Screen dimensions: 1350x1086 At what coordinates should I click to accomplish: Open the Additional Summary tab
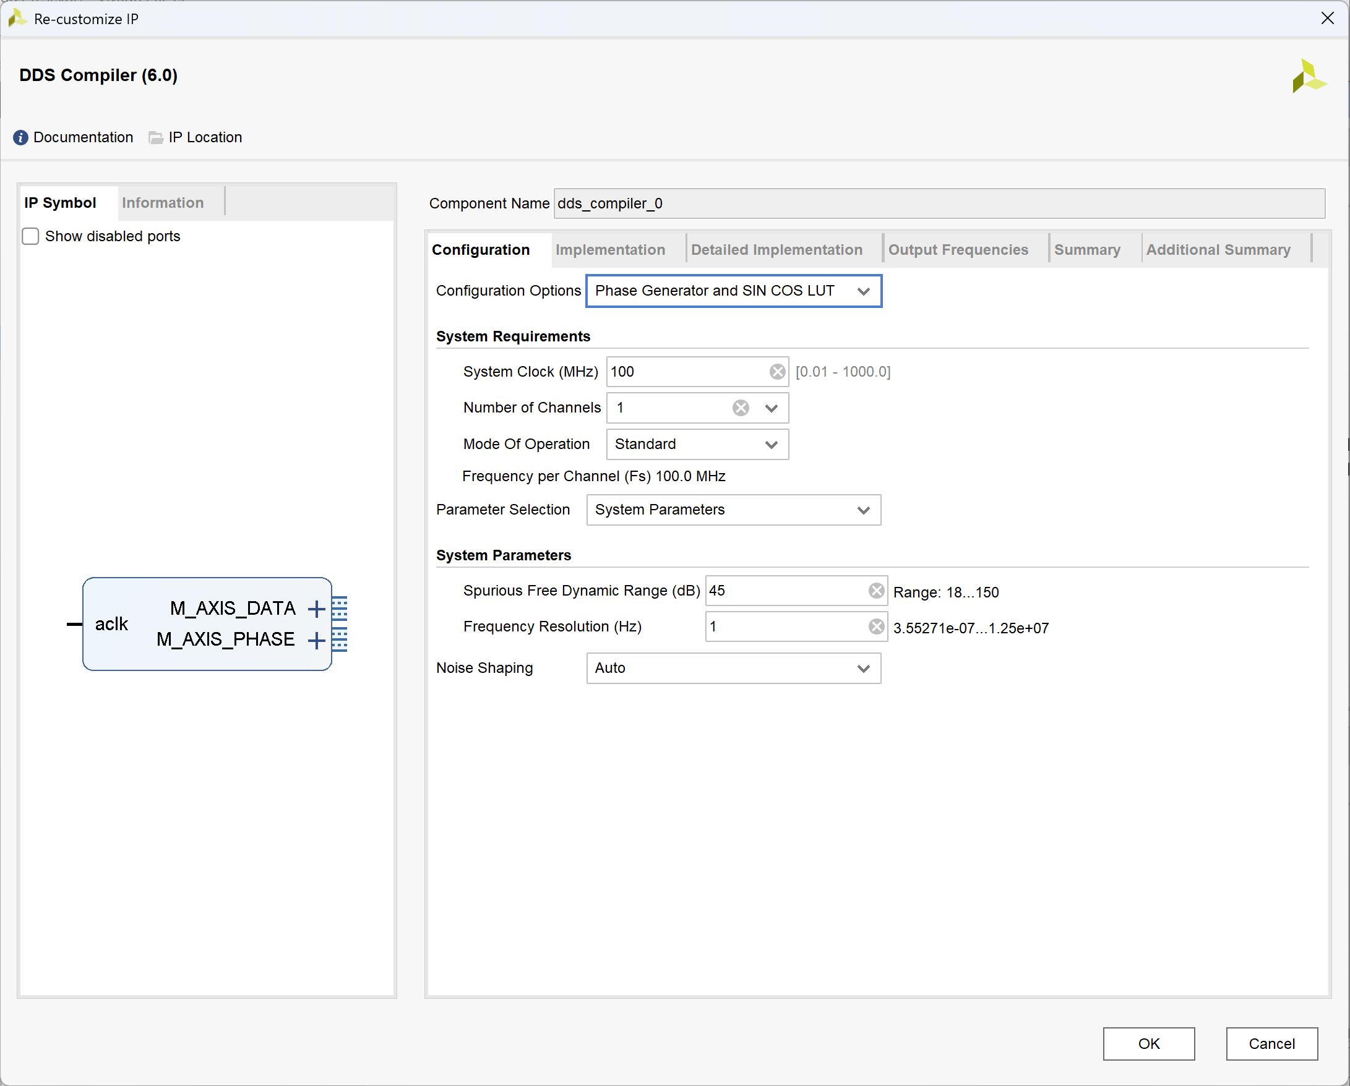(1218, 250)
